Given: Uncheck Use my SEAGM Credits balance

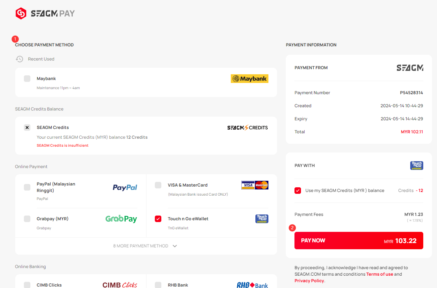Looking at the screenshot, I should (298, 191).
